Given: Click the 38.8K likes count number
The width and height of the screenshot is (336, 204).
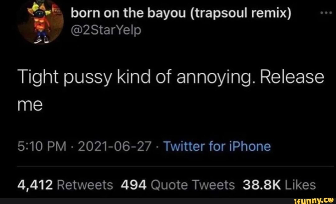Looking at the screenshot, I should click(x=261, y=185).
